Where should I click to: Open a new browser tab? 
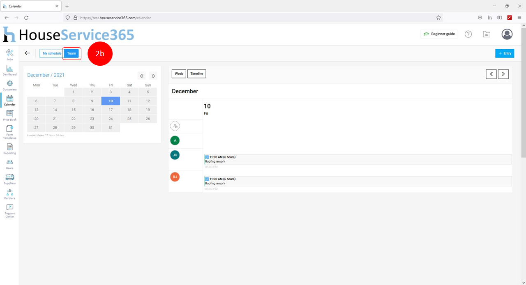click(67, 6)
